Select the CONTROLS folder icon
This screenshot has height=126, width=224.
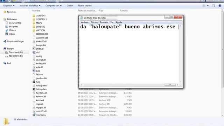click(x=34, y=19)
